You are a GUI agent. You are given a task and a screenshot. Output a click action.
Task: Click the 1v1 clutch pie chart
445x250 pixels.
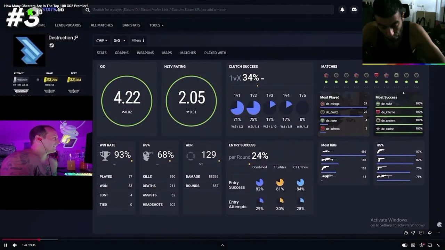[x=237, y=108]
